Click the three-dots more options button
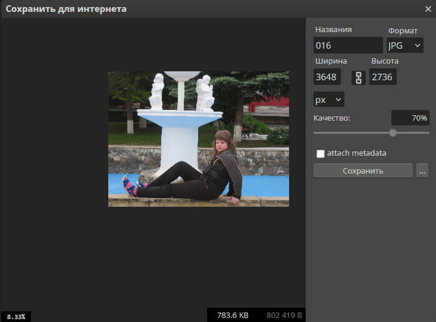The width and height of the screenshot is (436, 322). tap(422, 171)
